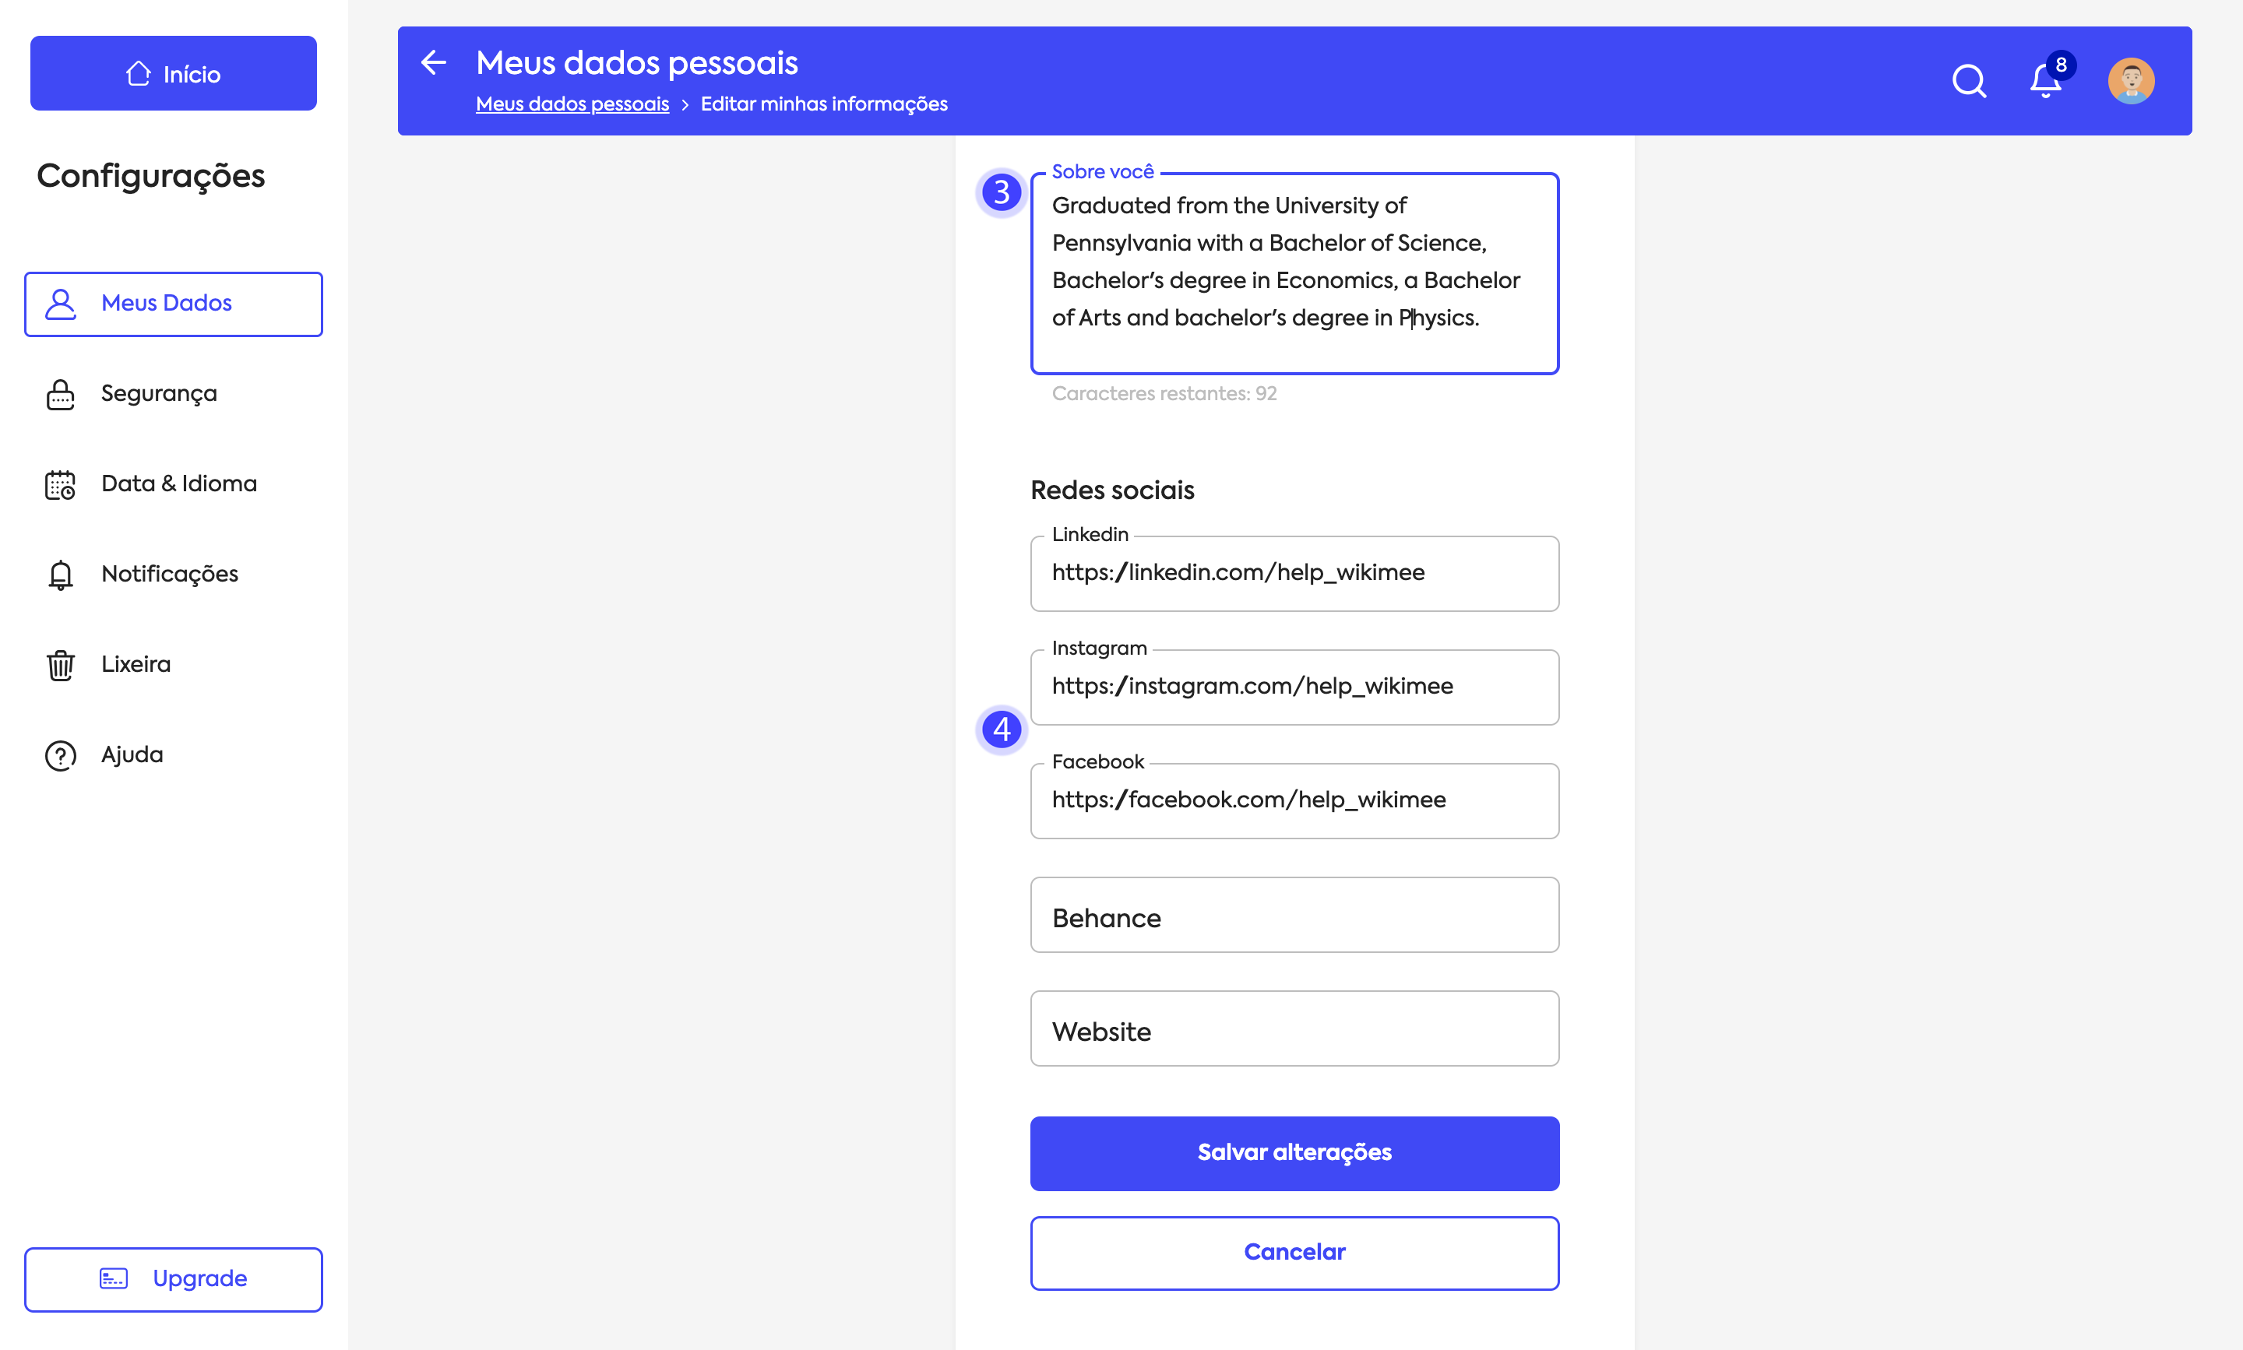2243x1350 pixels.
Task: Go to Início home button
Action: pos(173,74)
